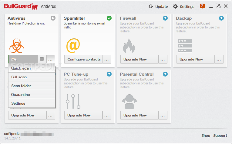Image resolution: width=232 pixels, height=144 pixels.
Task: Click the Parental Control blue upgrade arrow
Action: click(x=165, y=74)
